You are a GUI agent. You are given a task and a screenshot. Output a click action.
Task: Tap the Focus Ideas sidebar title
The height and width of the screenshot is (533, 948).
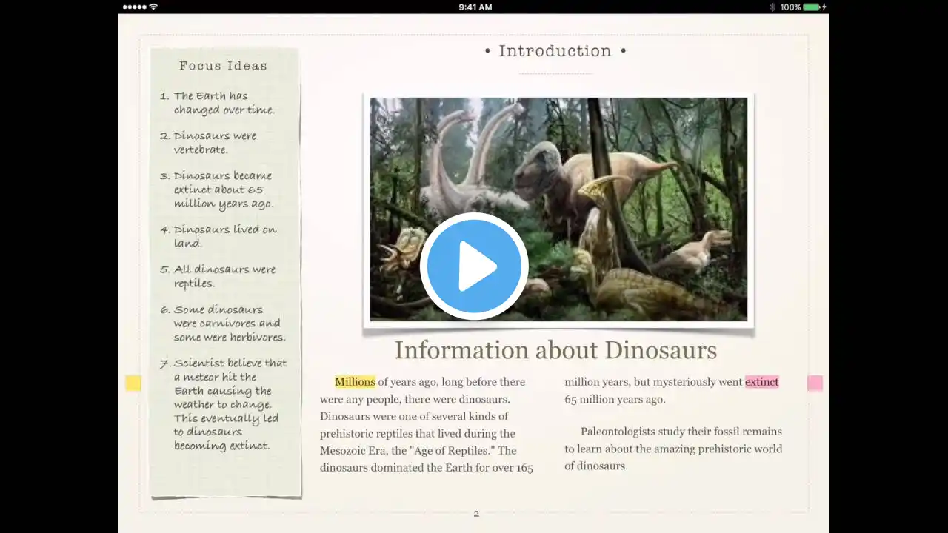223,66
